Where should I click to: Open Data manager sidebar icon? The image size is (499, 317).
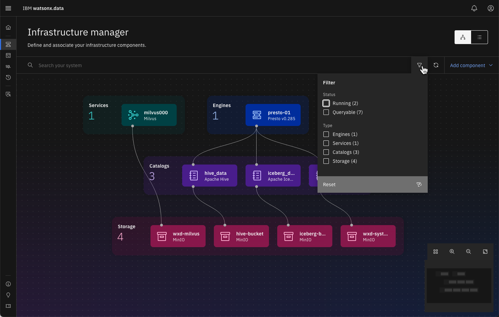(x=8, y=55)
